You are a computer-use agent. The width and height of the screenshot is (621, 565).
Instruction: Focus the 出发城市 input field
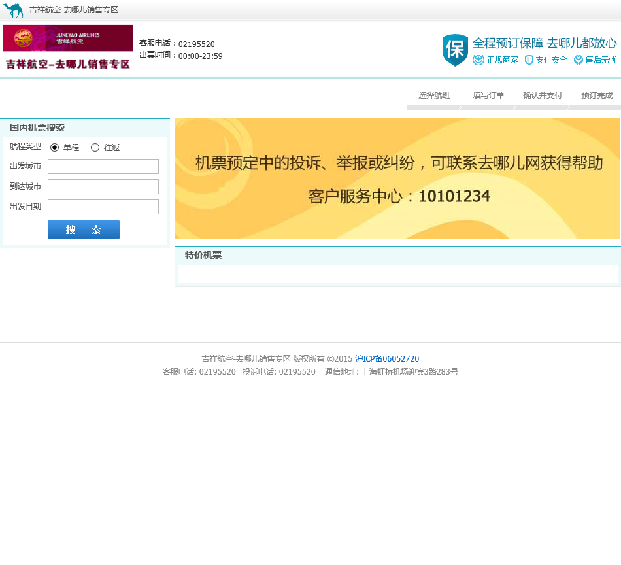pos(103,166)
